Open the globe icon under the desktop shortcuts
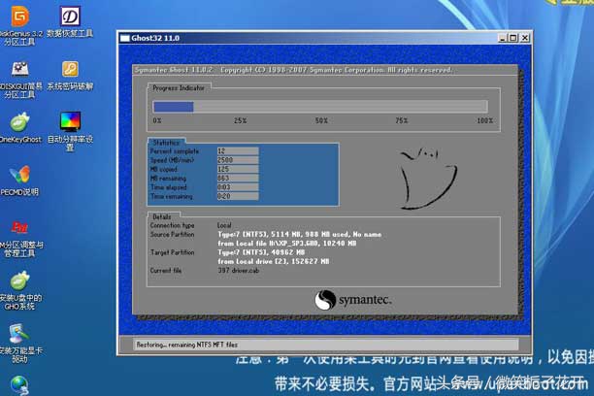Image resolution: width=594 pixels, height=396 pixels. (x=19, y=385)
